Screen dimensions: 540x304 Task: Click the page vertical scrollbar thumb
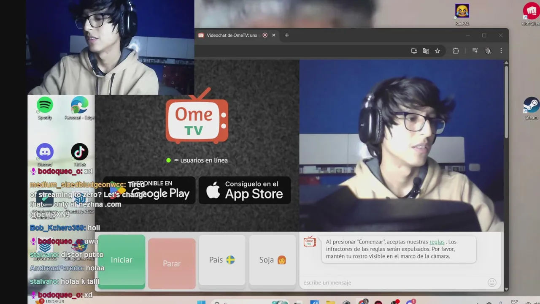coord(506,101)
